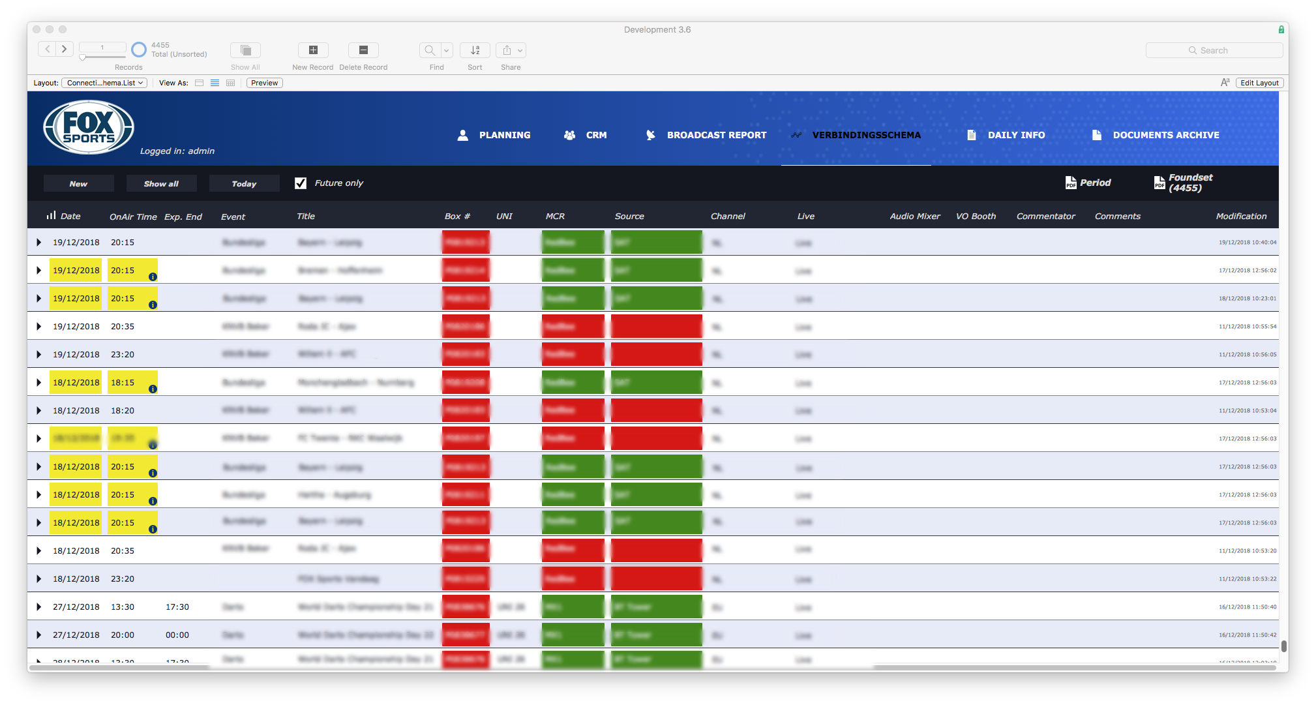Click the Channel column header

pos(728,216)
